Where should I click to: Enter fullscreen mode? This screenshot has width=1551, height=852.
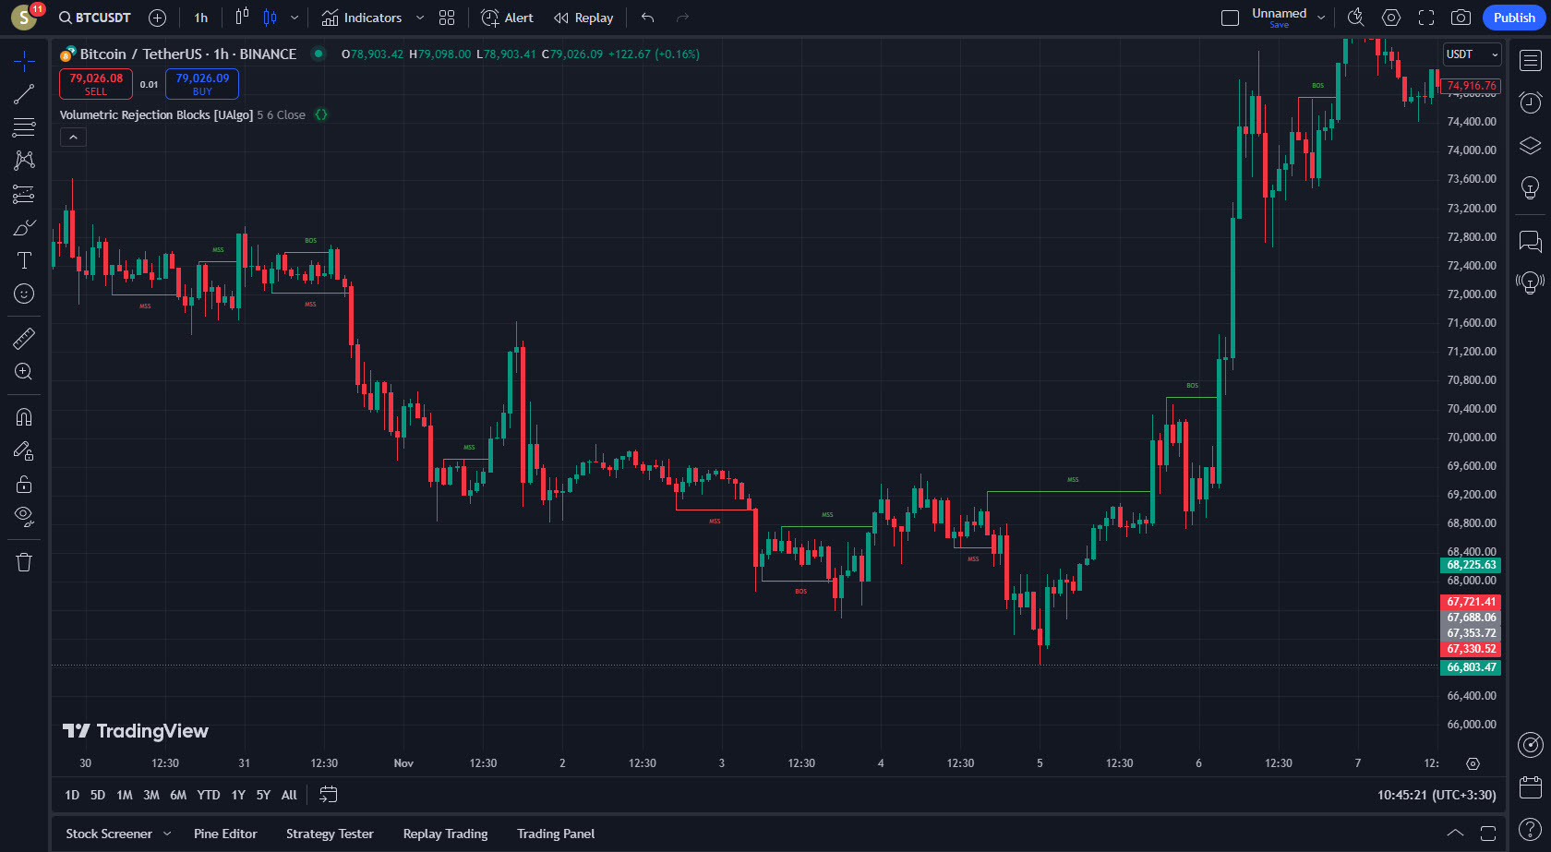[1426, 18]
